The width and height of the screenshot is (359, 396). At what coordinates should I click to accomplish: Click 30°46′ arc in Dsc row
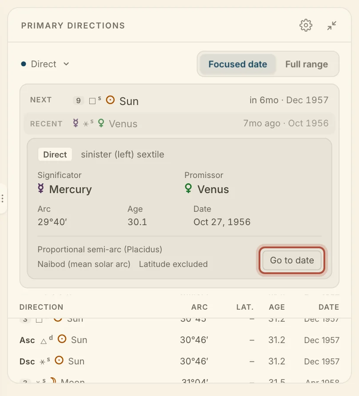[x=194, y=361]
